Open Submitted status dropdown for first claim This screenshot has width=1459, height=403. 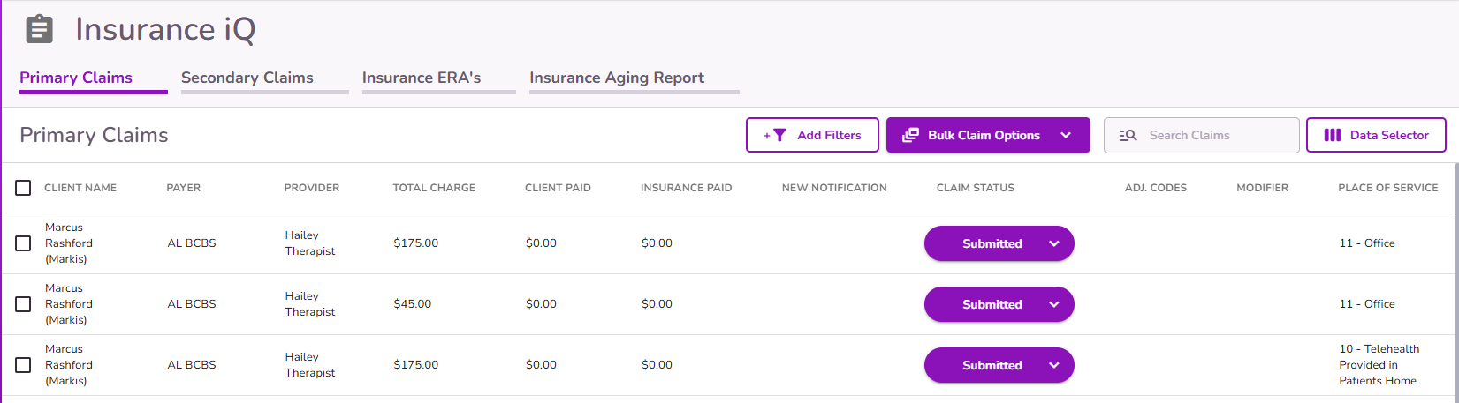[1053, 243]
